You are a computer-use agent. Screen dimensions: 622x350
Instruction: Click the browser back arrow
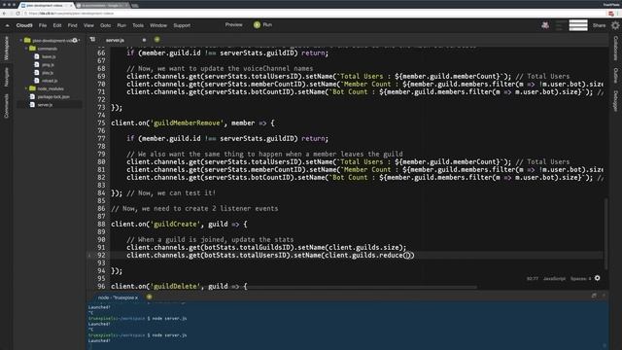[x=4, y=14]
